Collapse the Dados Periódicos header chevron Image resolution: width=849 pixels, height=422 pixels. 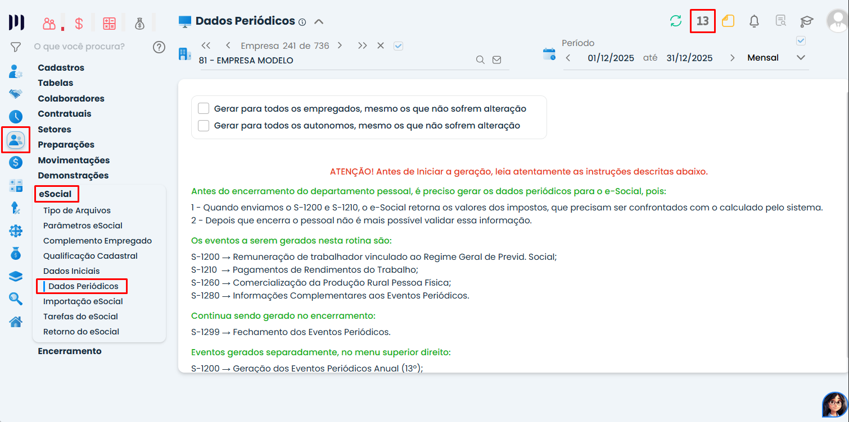pyautogui.click(x=319, y=22)
